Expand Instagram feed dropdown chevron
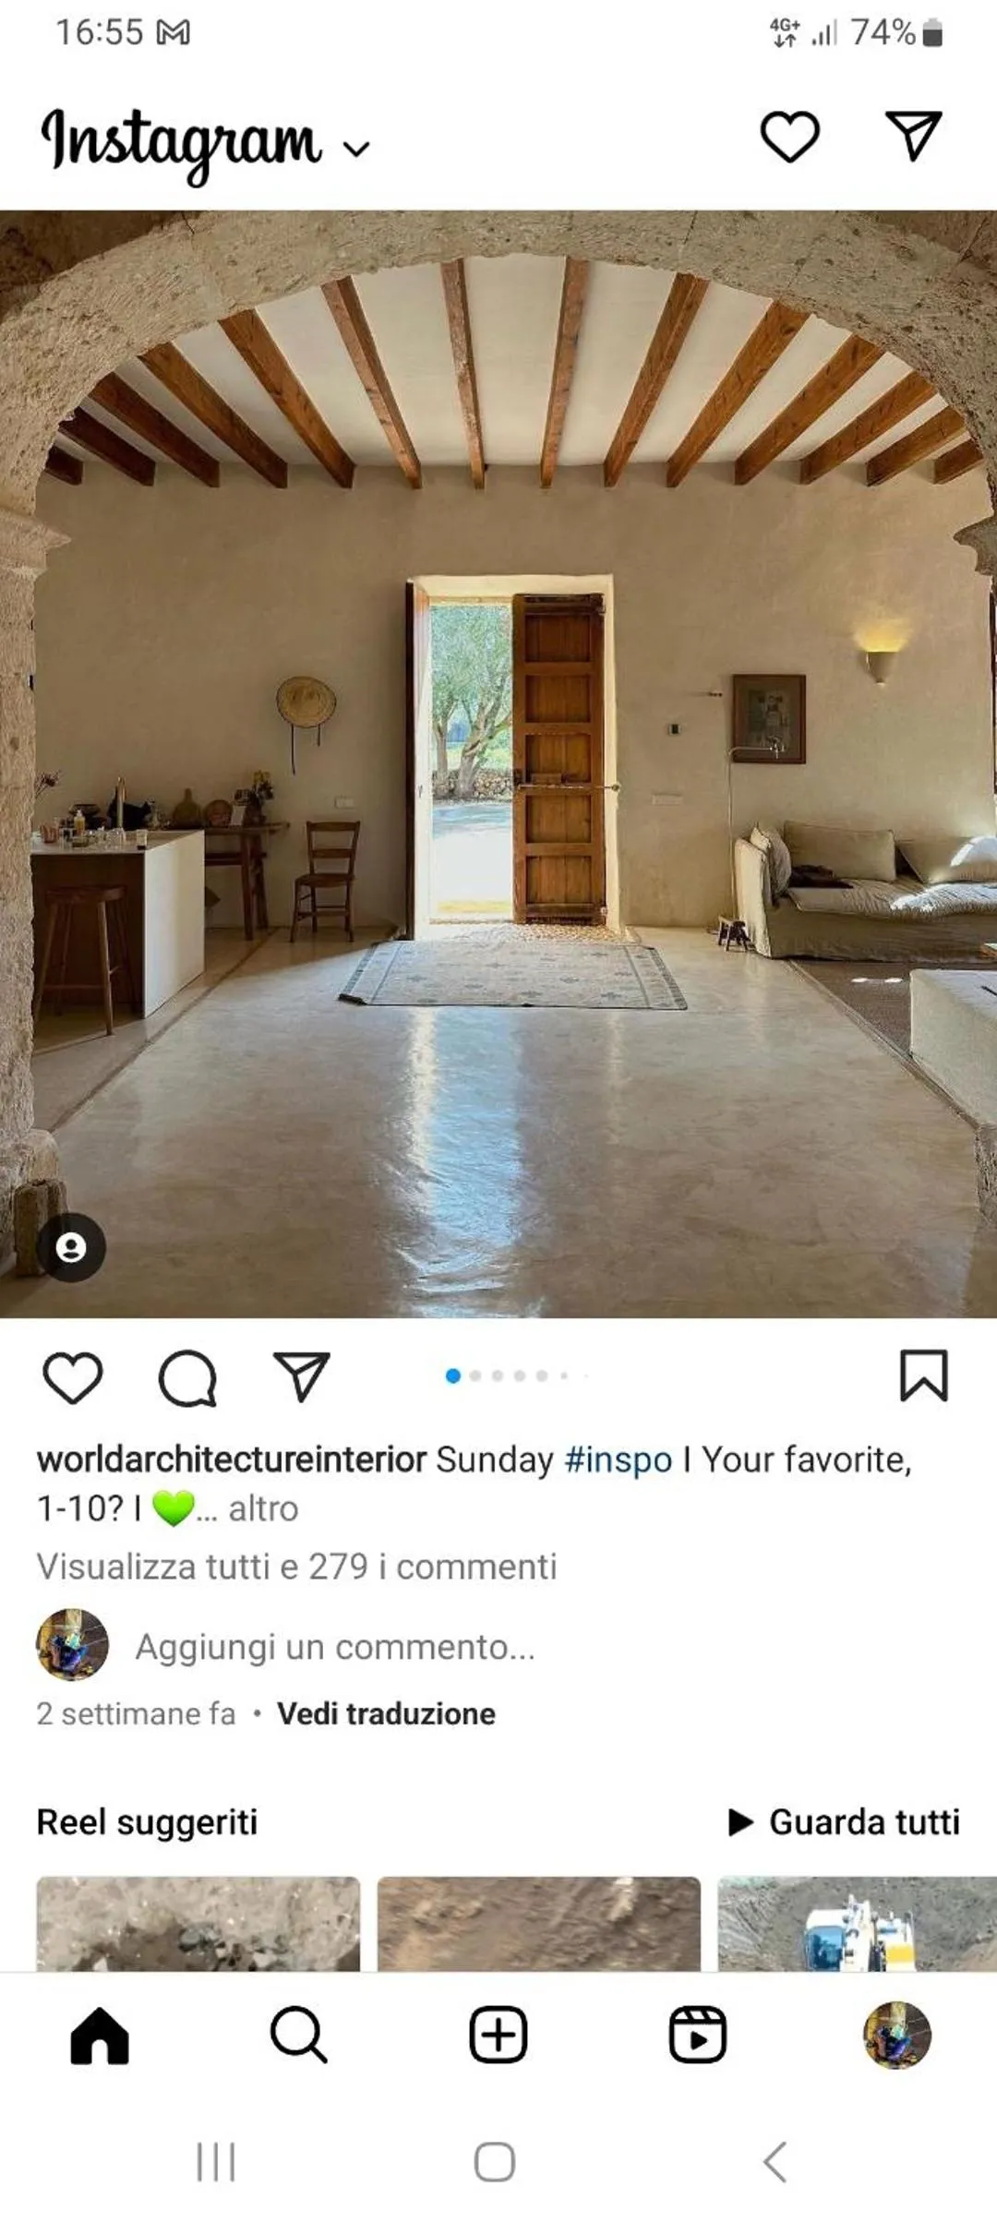 (x=356, y=148)
